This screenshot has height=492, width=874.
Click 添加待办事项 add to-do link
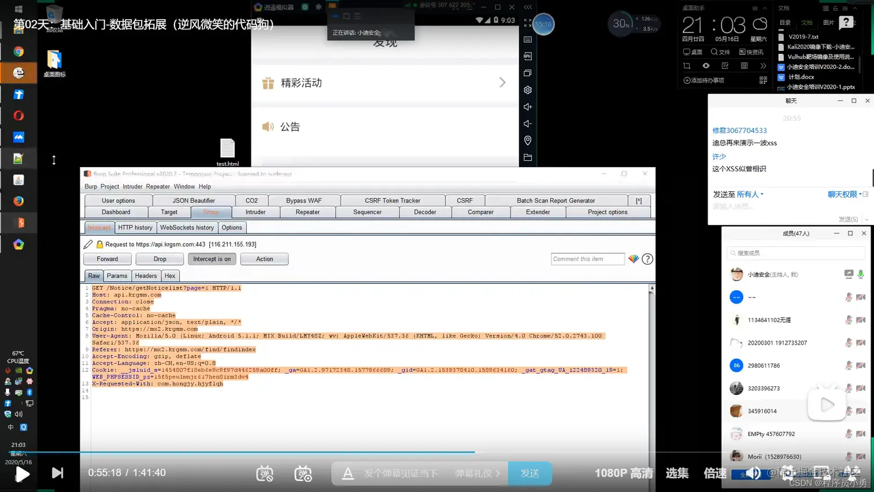pyautogui.click(x=703, y=80)
